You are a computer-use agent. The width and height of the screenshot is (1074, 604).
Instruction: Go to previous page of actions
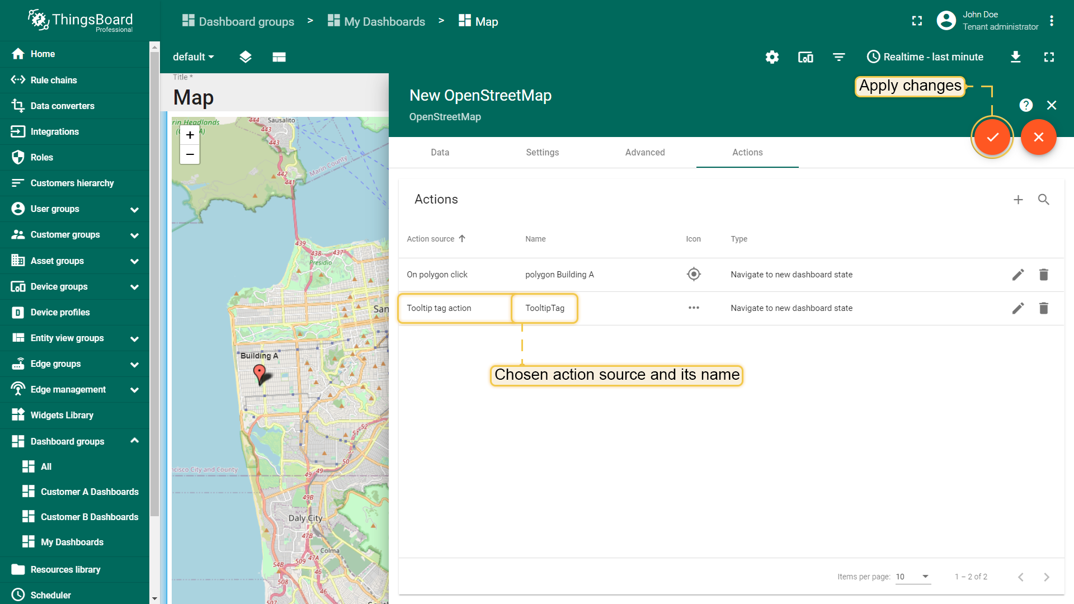[1021, 577]
